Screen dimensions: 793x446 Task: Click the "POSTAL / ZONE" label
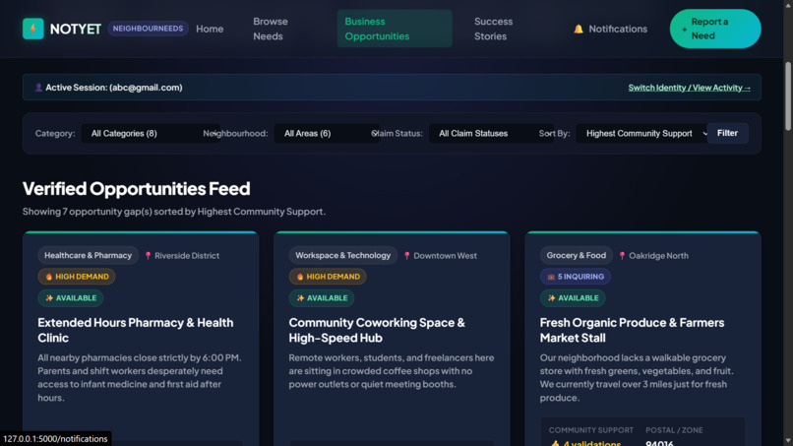point(674,430)
